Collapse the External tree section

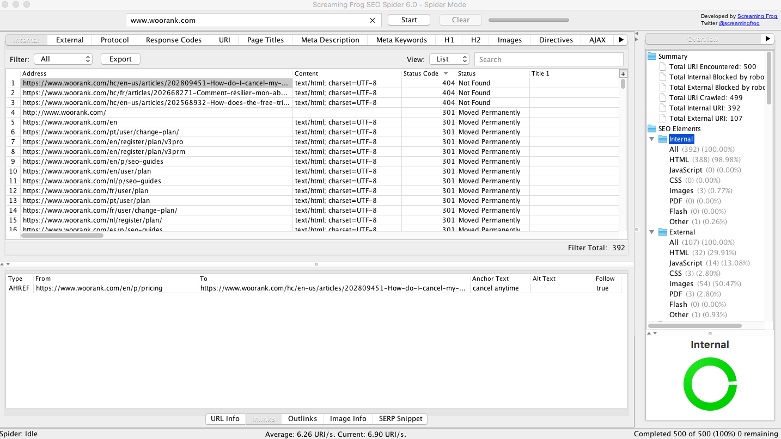(x=652, y=232)
